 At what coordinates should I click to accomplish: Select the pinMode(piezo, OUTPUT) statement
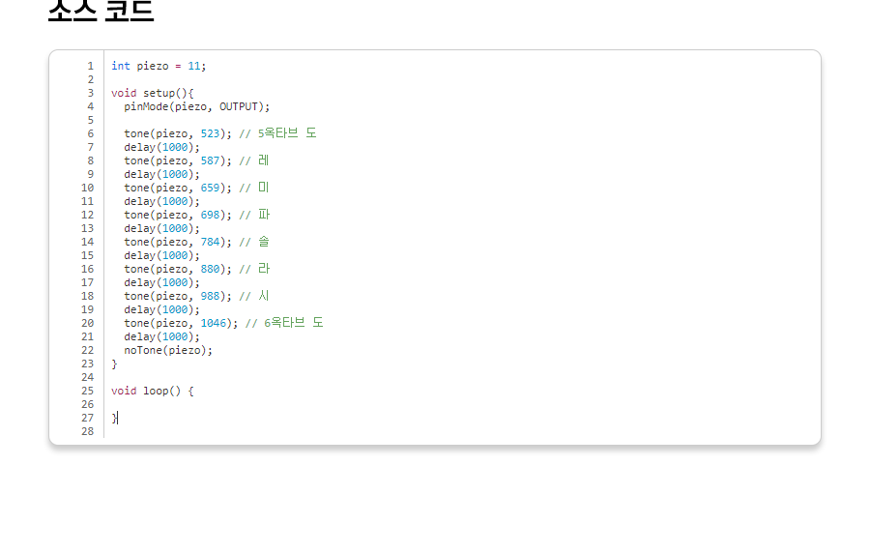(196, 106)
